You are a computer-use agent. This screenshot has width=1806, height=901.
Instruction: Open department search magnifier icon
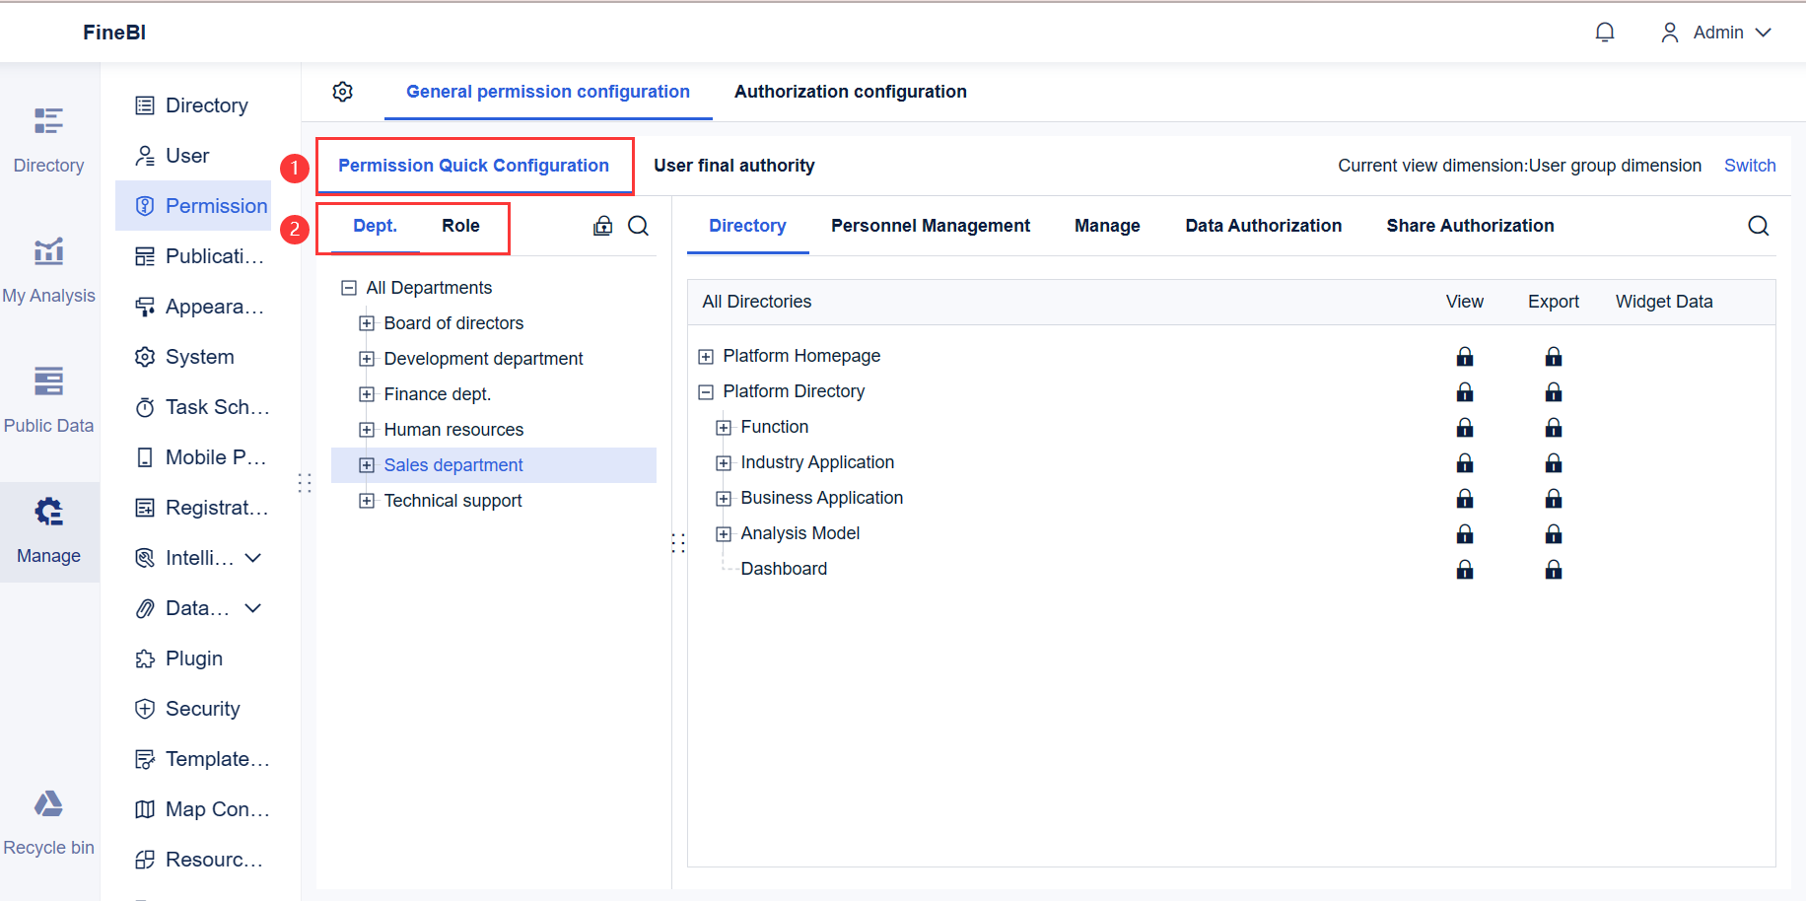click(x=639, y=226)
